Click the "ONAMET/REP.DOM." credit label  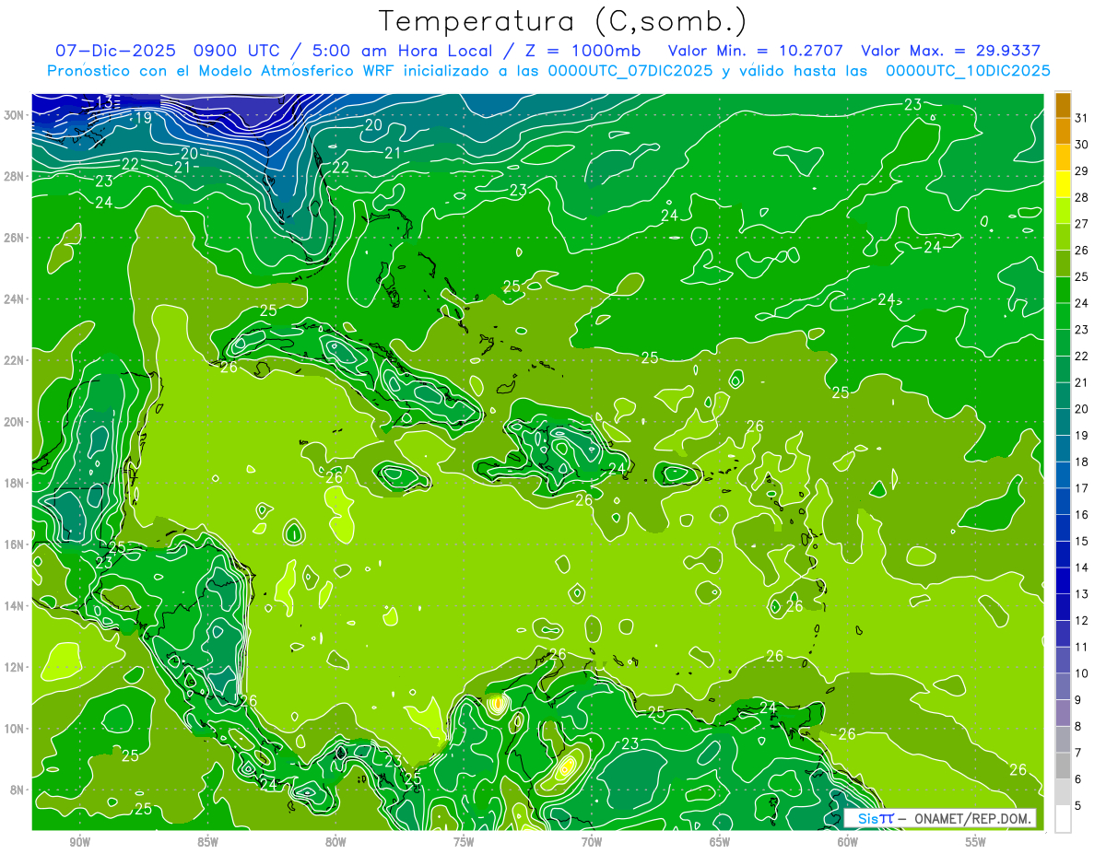coord(974,819)
